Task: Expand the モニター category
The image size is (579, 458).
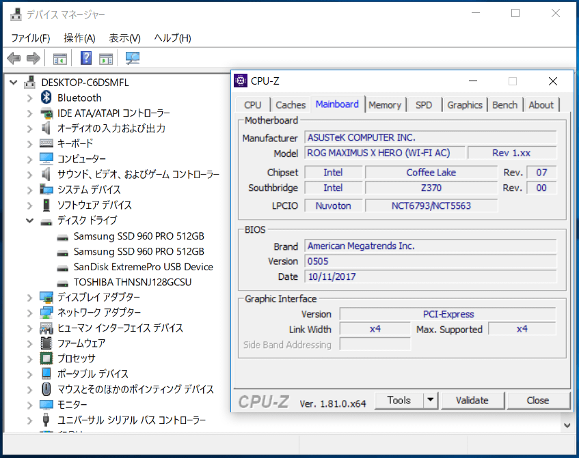Action: [30, 405]
